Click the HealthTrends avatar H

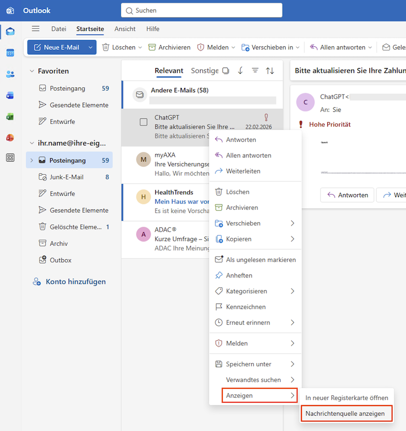143,197
